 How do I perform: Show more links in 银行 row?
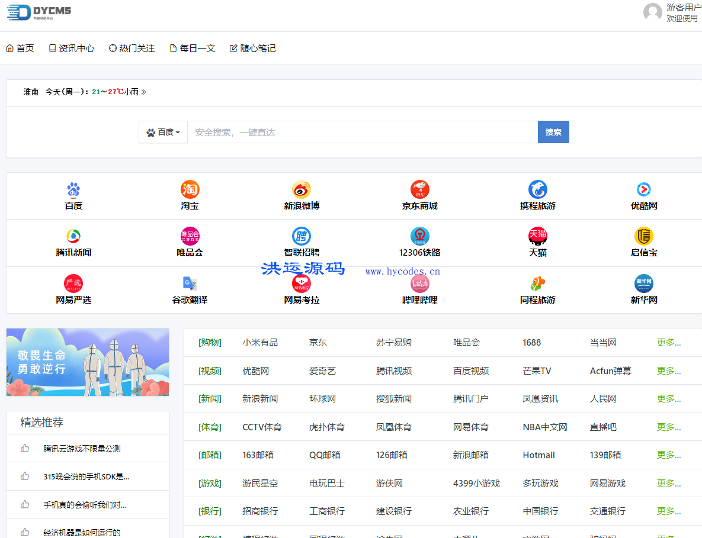[x=668, y=511]
